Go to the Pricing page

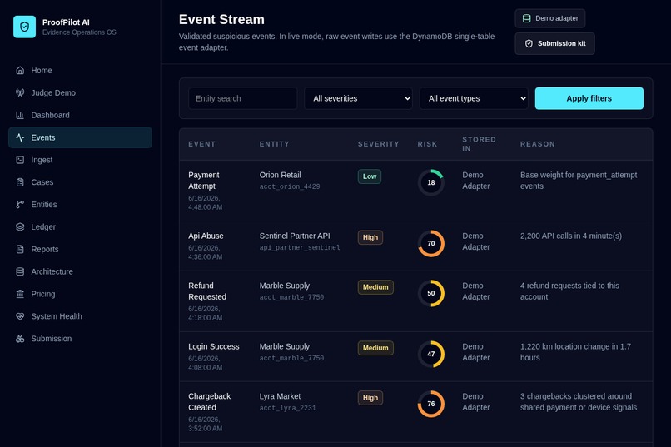point(80,294)
